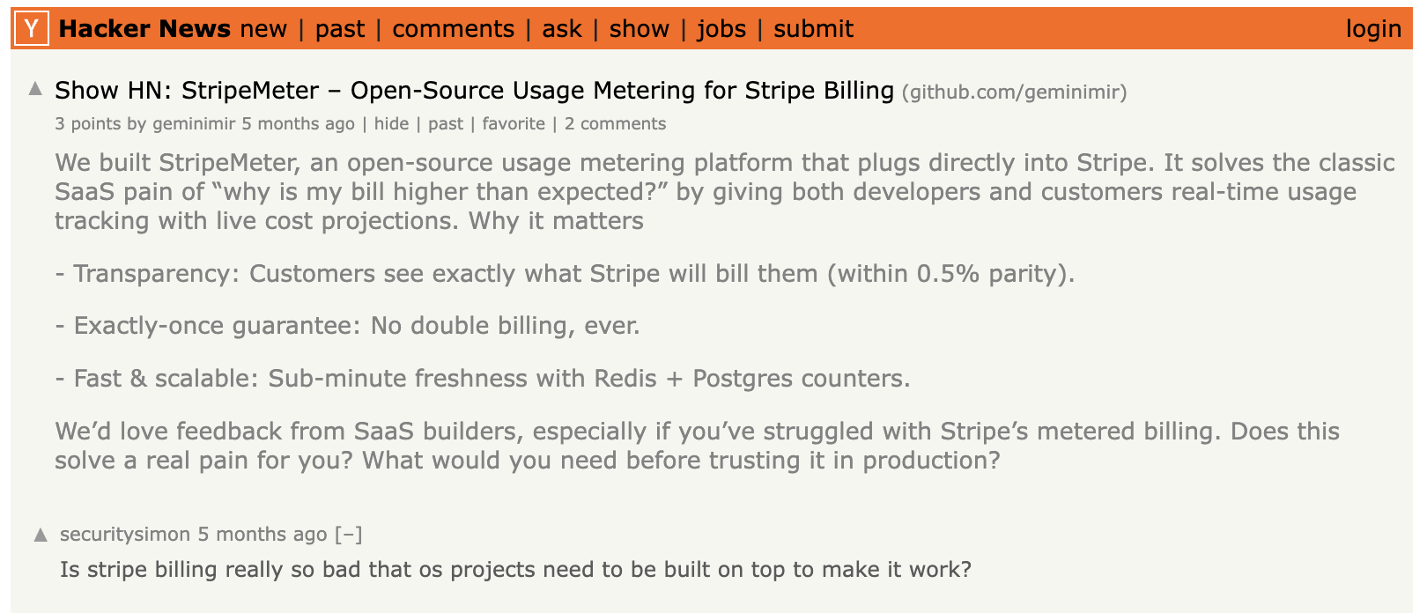The height and width of the screenshot is (613, 1427).
Task: Open securitysimon's profile
Action: [123, 533]
